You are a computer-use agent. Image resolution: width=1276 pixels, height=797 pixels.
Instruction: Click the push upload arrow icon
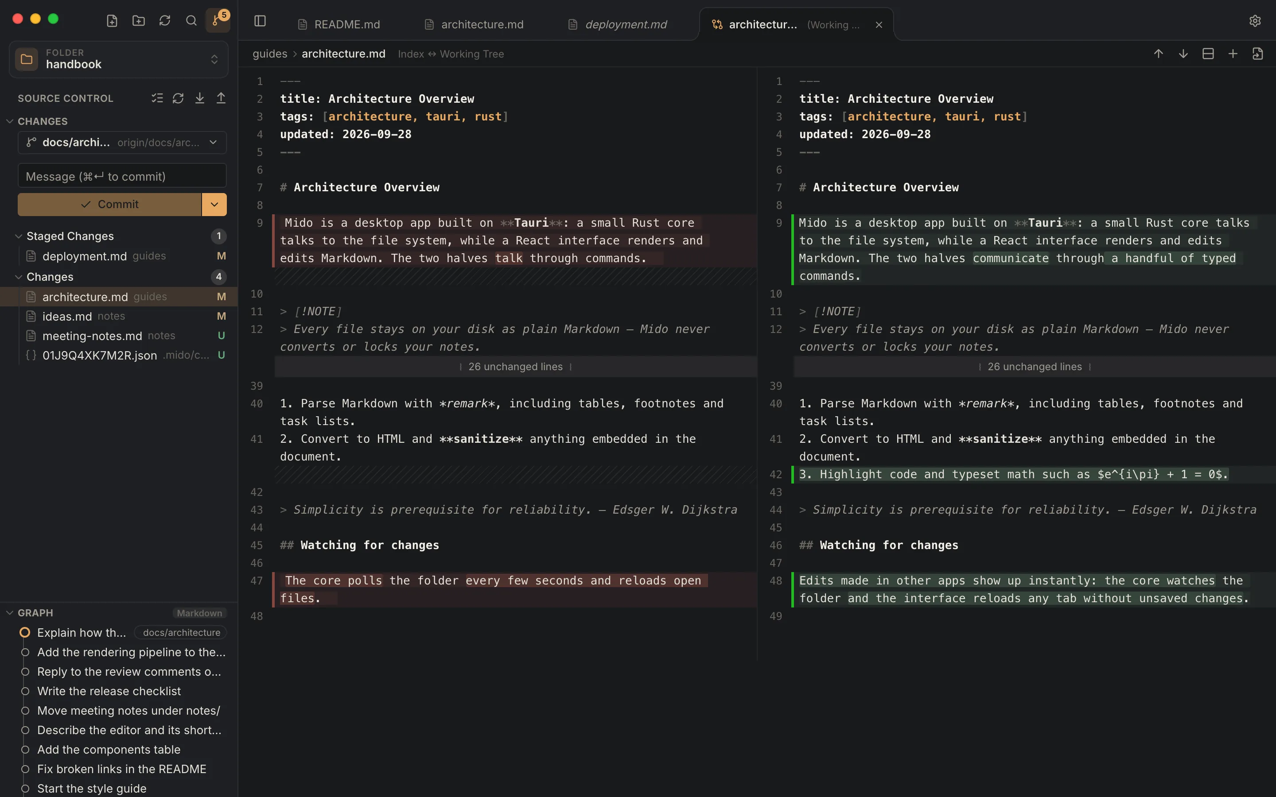221,98
